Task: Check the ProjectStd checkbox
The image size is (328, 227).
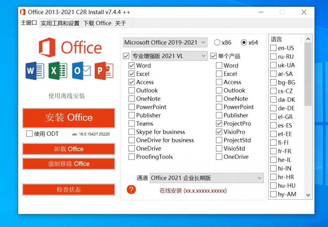Action: [x=219, y=140]
